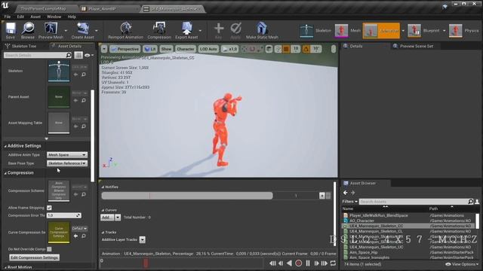Click the Reimport Animation icon
Image resolution: width=483 pixels, height=271 pixels.
point(126,30)
